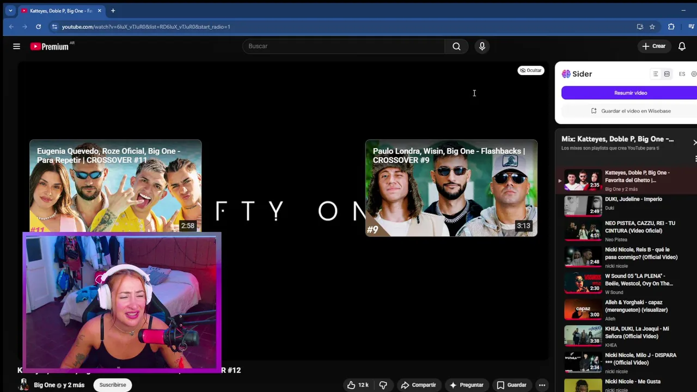Minimize the Chrome window

(x=683, y=10)
